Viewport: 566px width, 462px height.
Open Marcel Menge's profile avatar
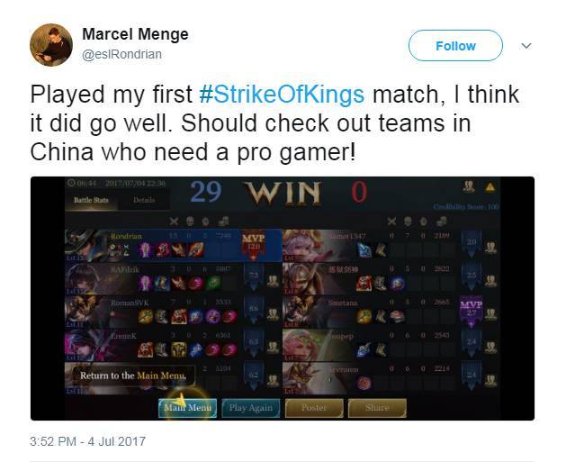tap(51, 45)
